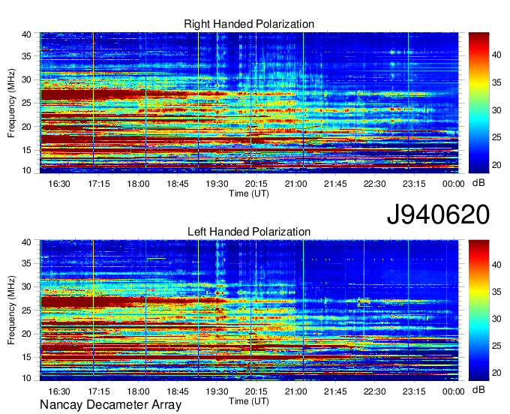Click the "Right Handed Polarization" plot title
The height and width of the screenshot is (414, 510).
point(249,24)
